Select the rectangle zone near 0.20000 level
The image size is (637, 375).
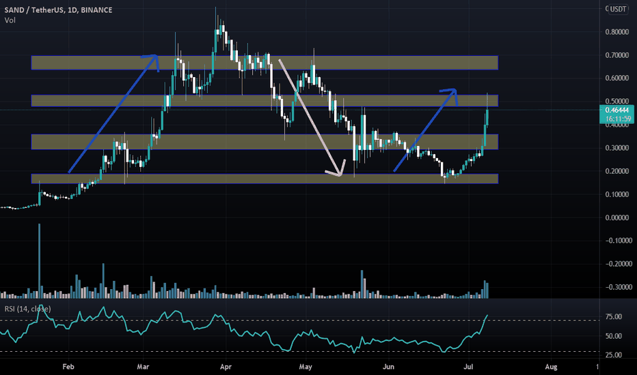(x=265, y=179)
